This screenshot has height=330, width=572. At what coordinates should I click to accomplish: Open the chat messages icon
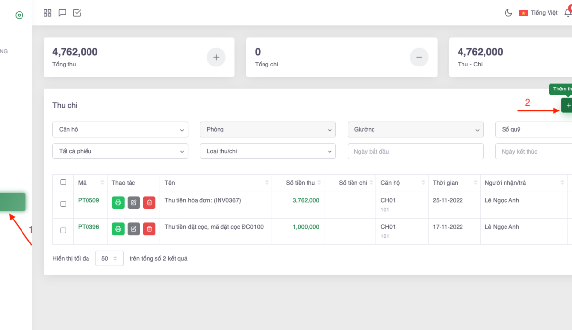62,13
